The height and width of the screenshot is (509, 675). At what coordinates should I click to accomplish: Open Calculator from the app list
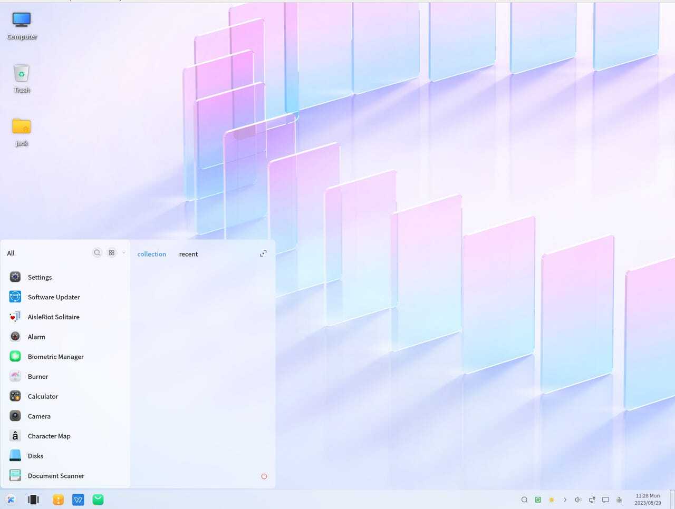tap(43, 396)
